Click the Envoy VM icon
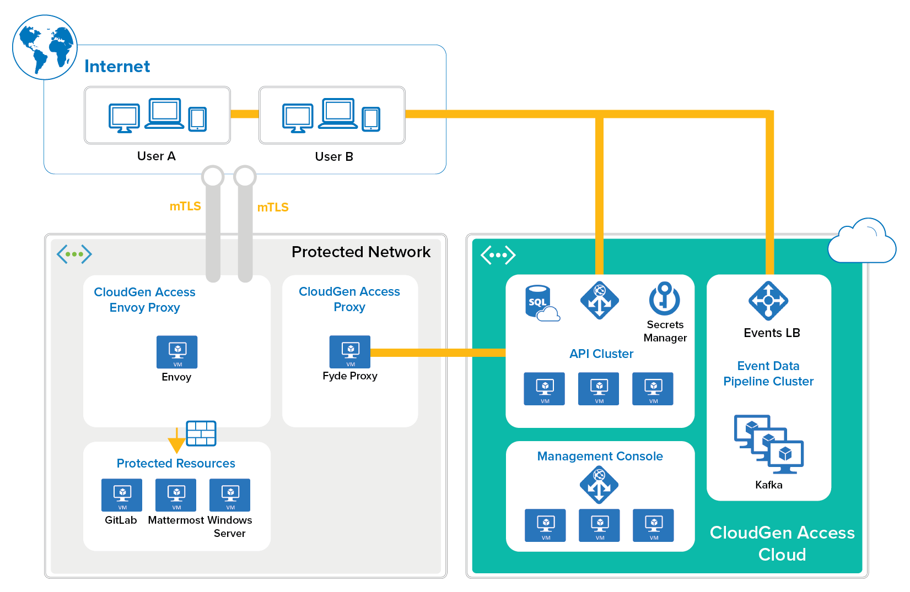Viewport: 910px width, 592px height. click(177, 352)
